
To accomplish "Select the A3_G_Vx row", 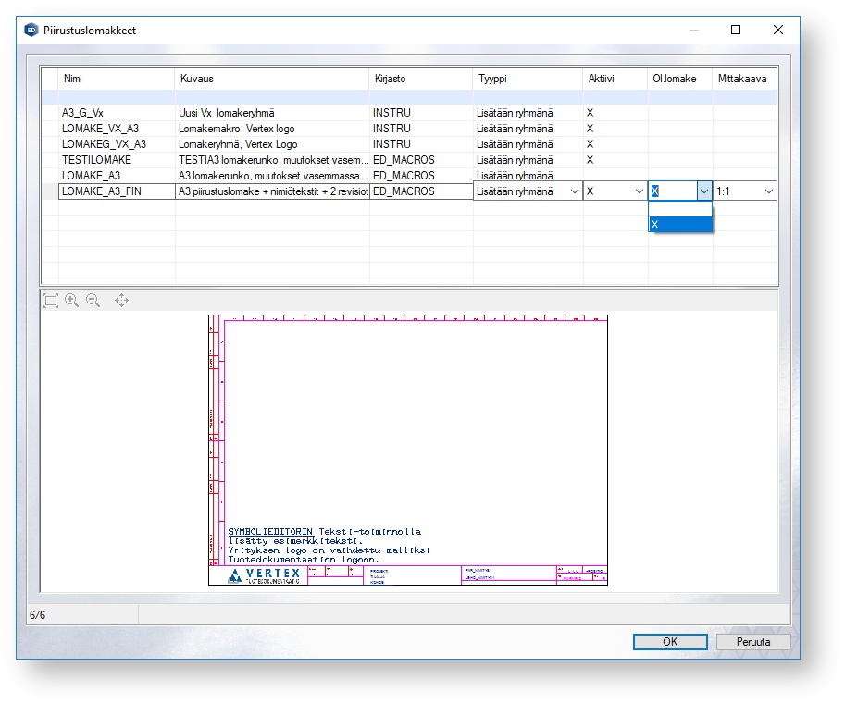I will point(116,113).
